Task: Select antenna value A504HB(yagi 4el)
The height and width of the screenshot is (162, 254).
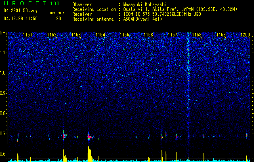Action: click(143, 19)
